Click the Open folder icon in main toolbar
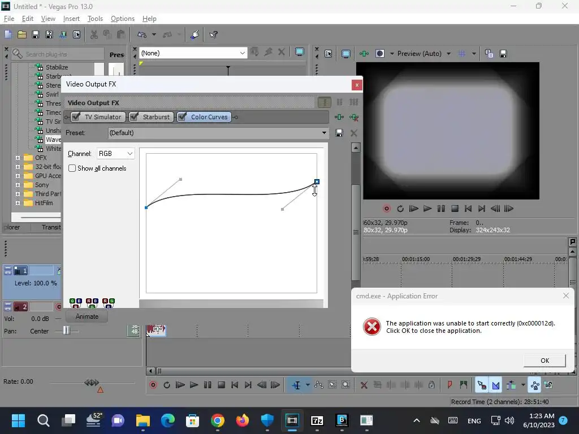Image resolution: width=579 pixels, height=434 pixels. (22, 34)
